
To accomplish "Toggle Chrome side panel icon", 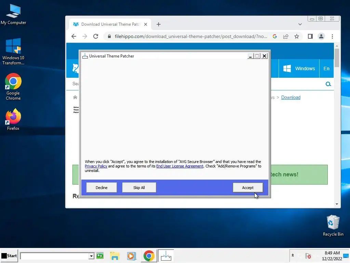I will pos(310,36).
